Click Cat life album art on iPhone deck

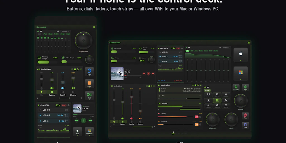pyautogui.click(x=77, y=109)
